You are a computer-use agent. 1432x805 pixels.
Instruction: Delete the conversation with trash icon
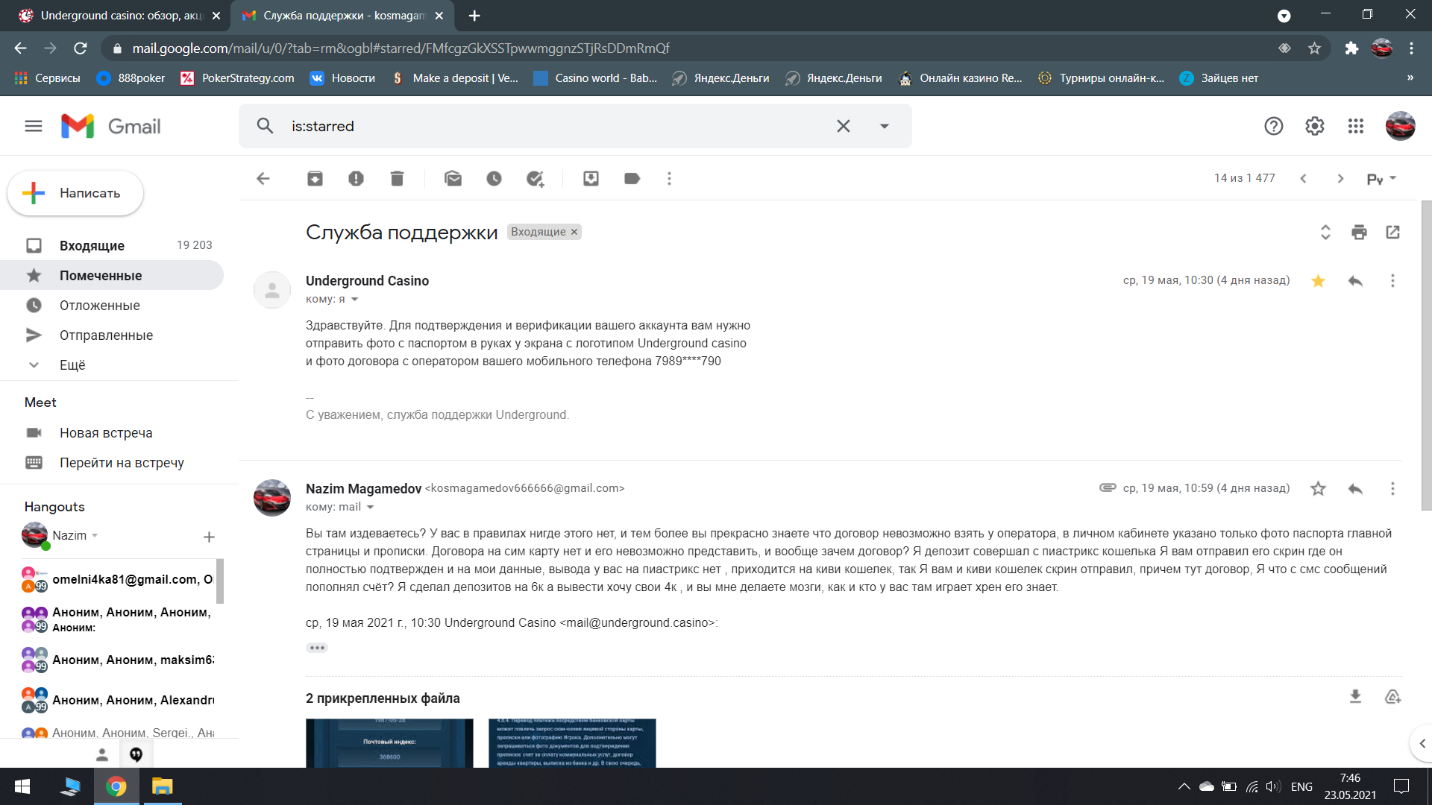[x=397, y=178]
